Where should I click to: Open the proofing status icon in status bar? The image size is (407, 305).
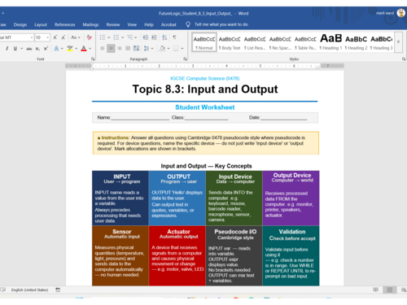tap(3, 290)
